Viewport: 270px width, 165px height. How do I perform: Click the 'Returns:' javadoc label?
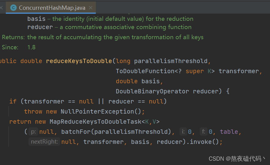click(13, 37)
